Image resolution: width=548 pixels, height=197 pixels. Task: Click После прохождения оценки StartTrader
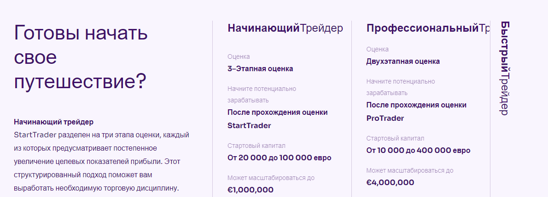pos(277,119)
